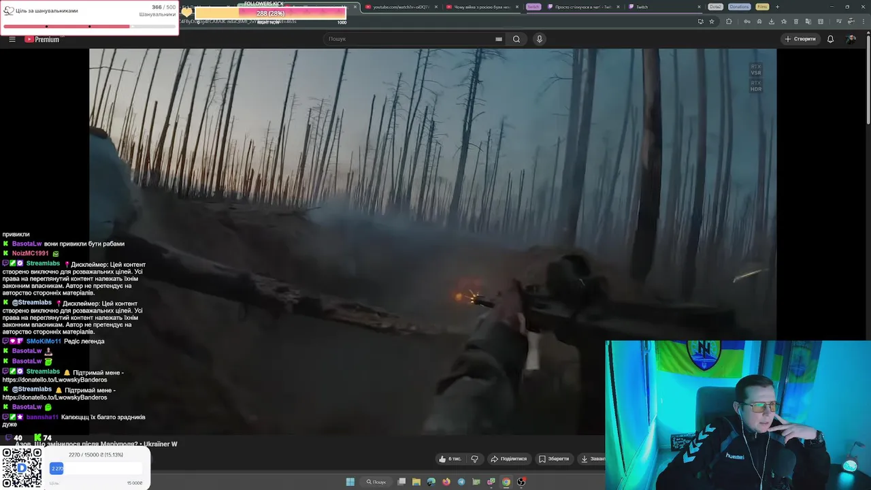Click the donation goal 2270 / 15000 bar

point(95,468)
